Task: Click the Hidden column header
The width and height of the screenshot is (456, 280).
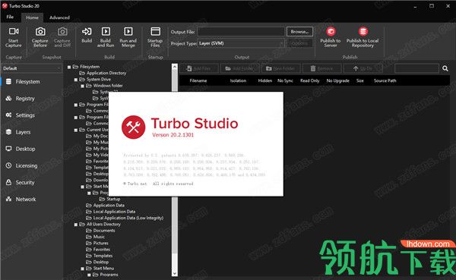Action: 265,80
